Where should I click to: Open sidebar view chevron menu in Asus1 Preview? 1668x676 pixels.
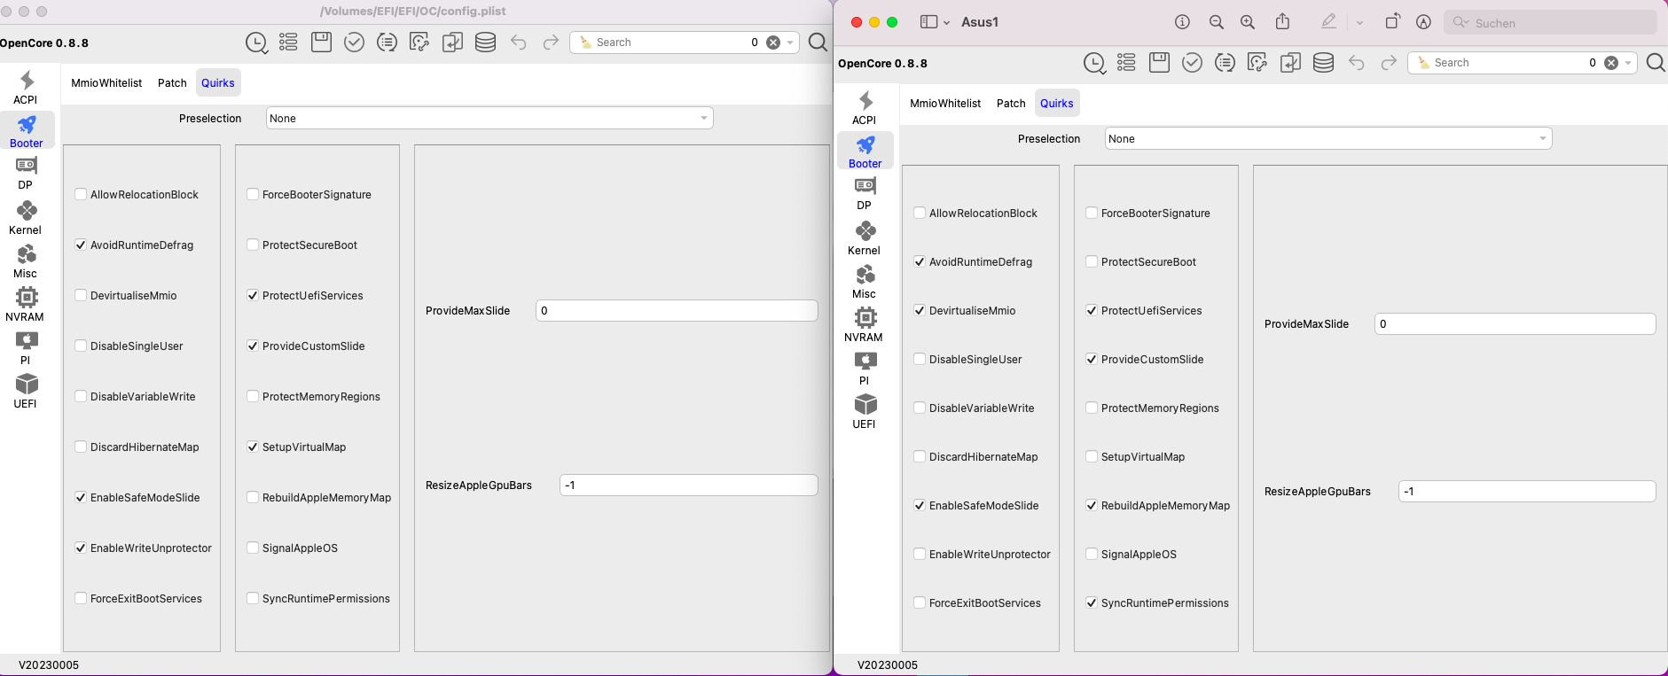pyautogui.click(x=946, y=22)
